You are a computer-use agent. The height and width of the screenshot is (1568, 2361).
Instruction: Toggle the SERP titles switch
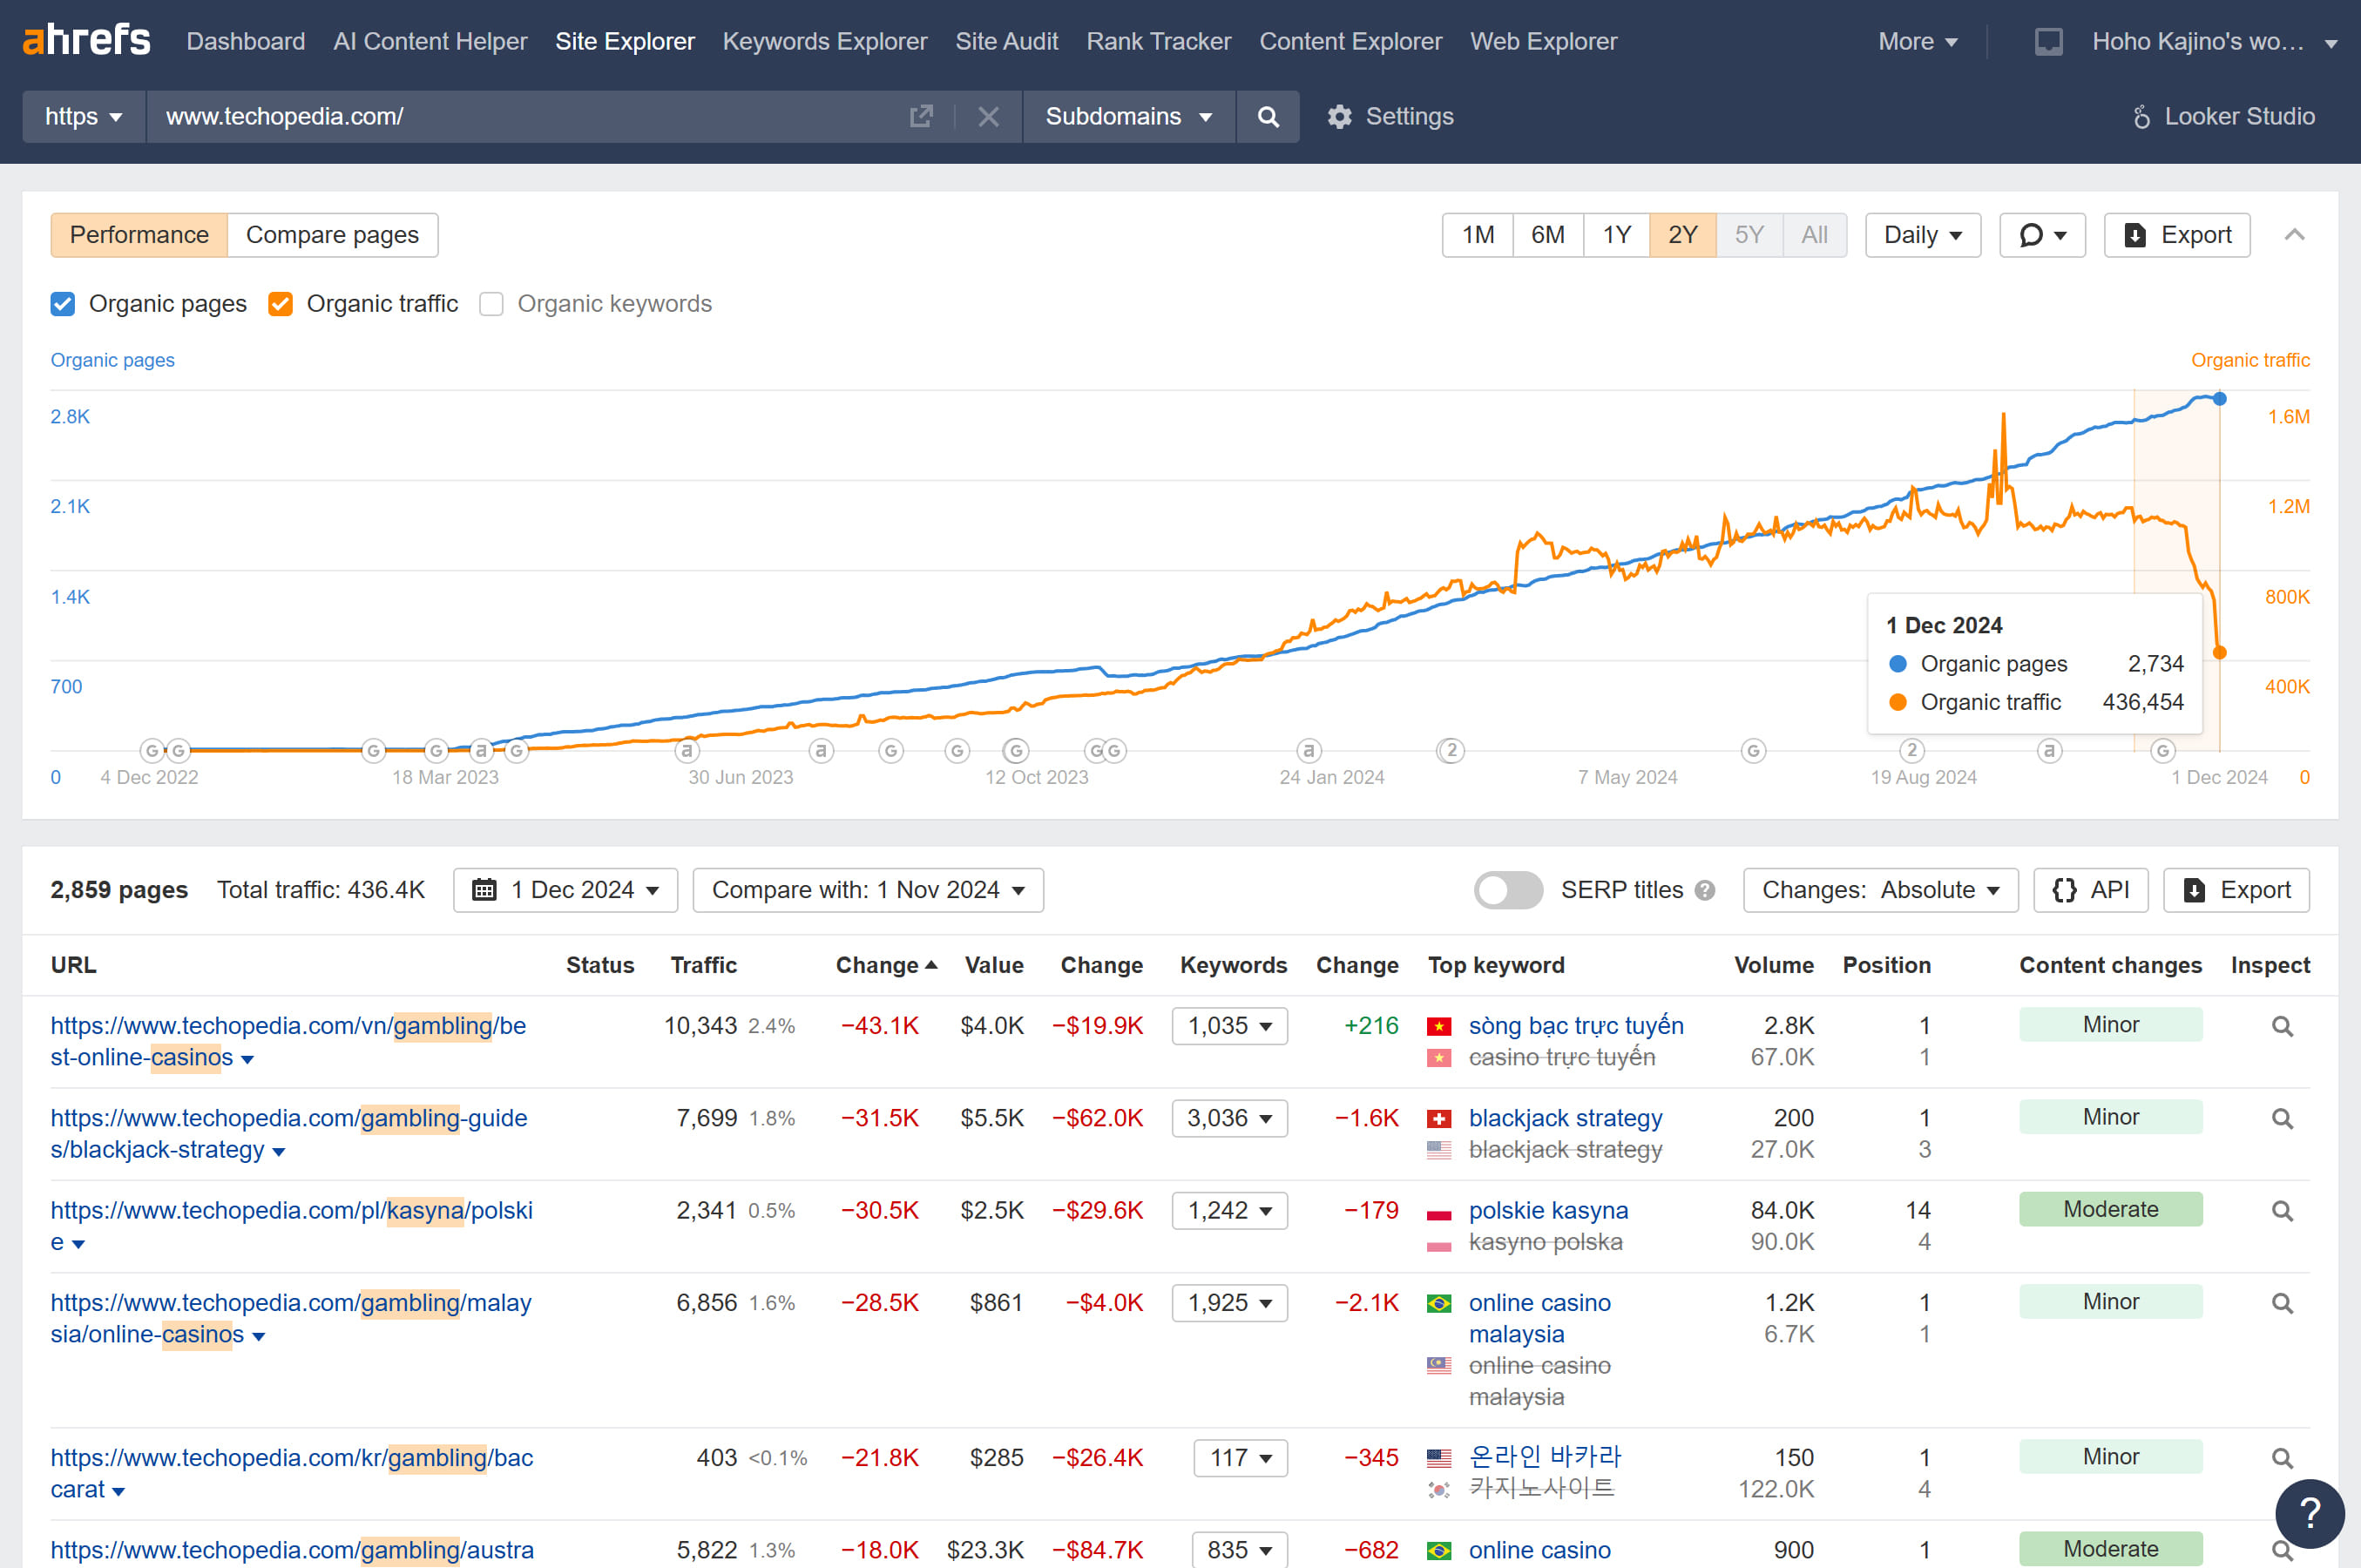click(1507, 890)
